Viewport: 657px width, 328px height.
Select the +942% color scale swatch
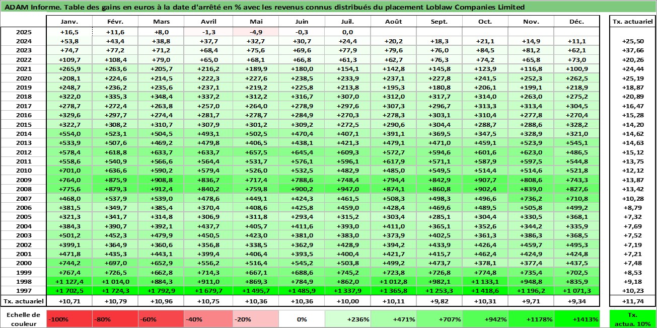(485, 318)
